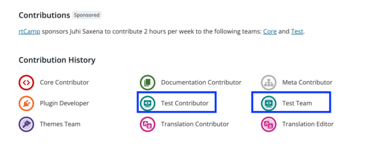This screenshot has height=166, width=385.
Task: Click the teal Test Team badge icon
Action: [268, 104]
